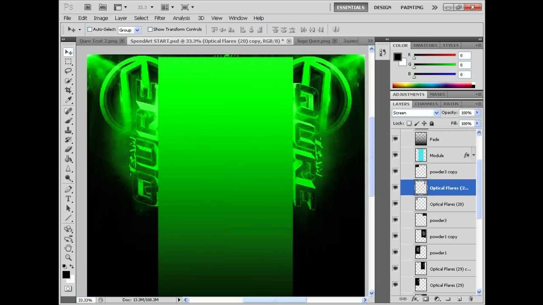Launch Mini Bridge from application bar
Image resolution: width=543 pixels, height=305 pixels.
pyautogui.click(x=103, y=7)
